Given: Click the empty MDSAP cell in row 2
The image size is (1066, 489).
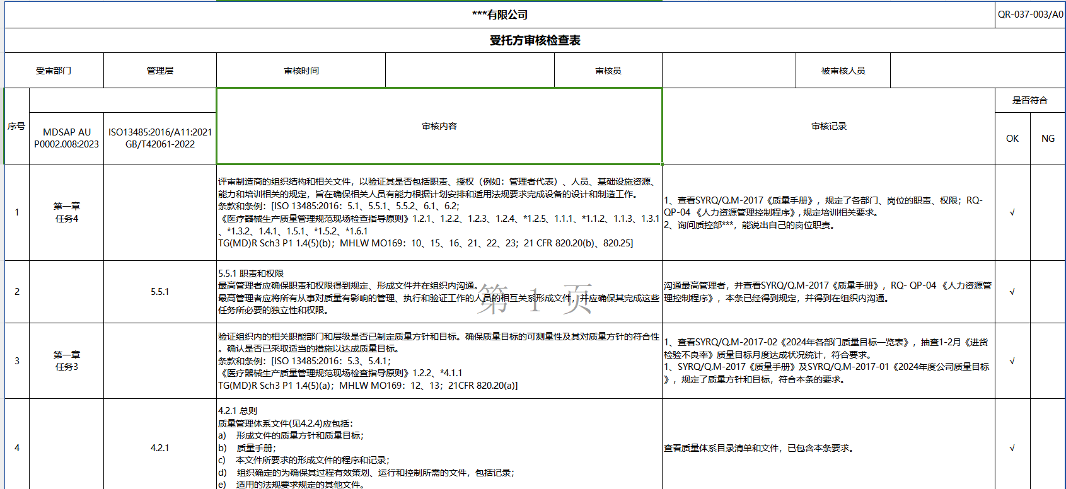Looking at the screenshot, I should coord(66,292).
